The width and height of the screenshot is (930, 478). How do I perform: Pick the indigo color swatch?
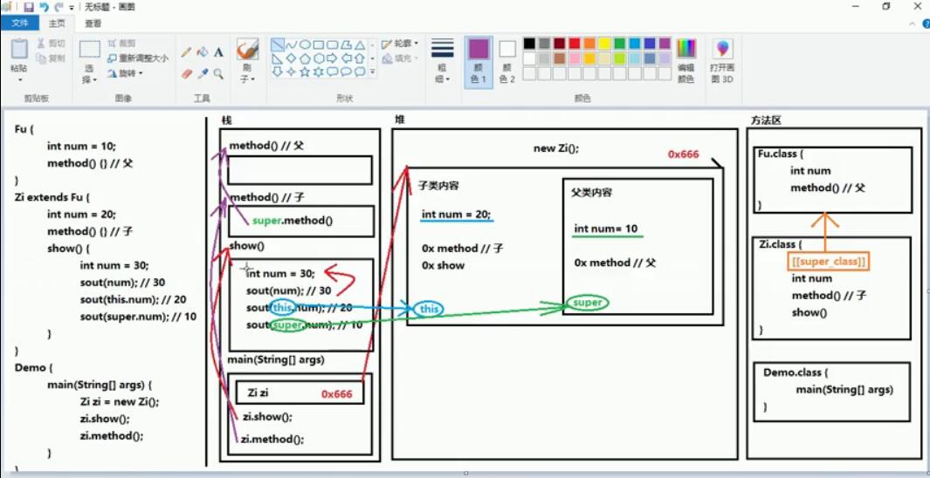[650, 44]
